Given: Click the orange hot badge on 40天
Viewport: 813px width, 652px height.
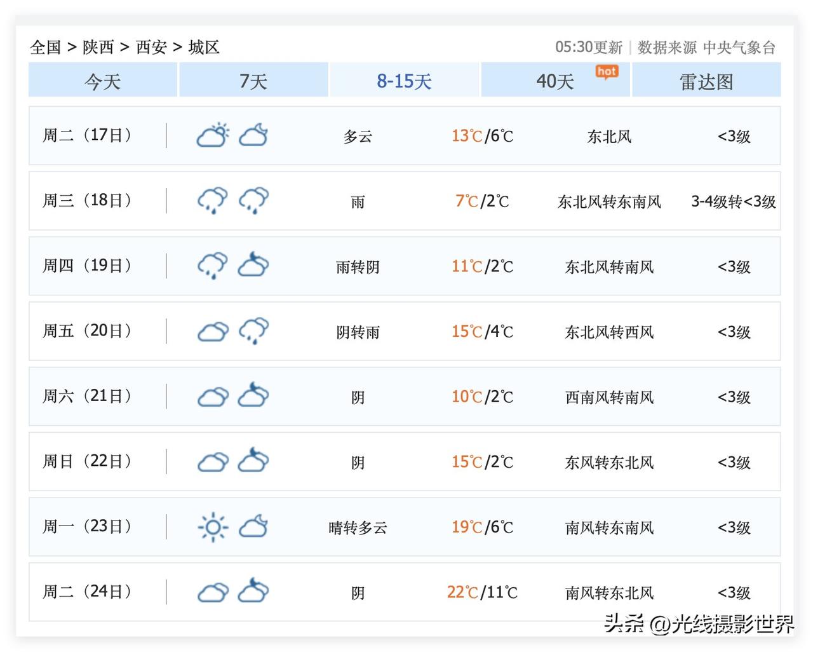Looking at the screenshot, I should 607,72.
